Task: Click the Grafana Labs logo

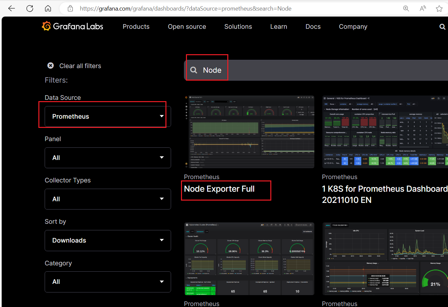Action: point(72,26)
